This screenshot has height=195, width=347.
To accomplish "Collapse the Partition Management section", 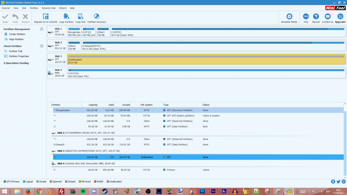I will pos(42,29).
